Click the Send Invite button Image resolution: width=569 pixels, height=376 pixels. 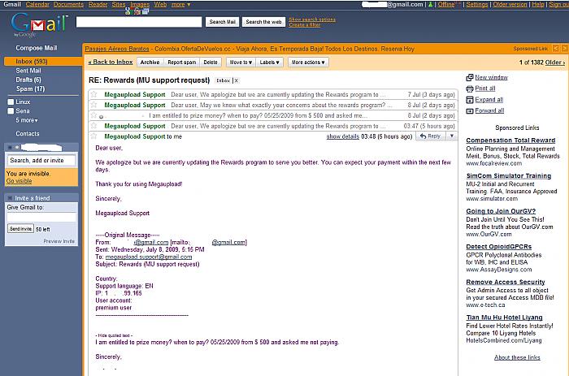coord(20,229)
